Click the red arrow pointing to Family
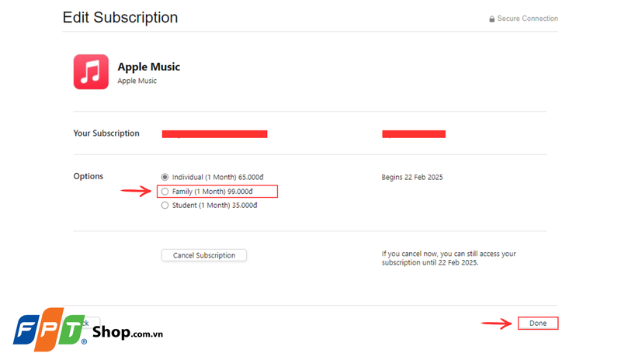Viewport: 621px width, 353px height. pyautogui.click(x=135, y=191)
